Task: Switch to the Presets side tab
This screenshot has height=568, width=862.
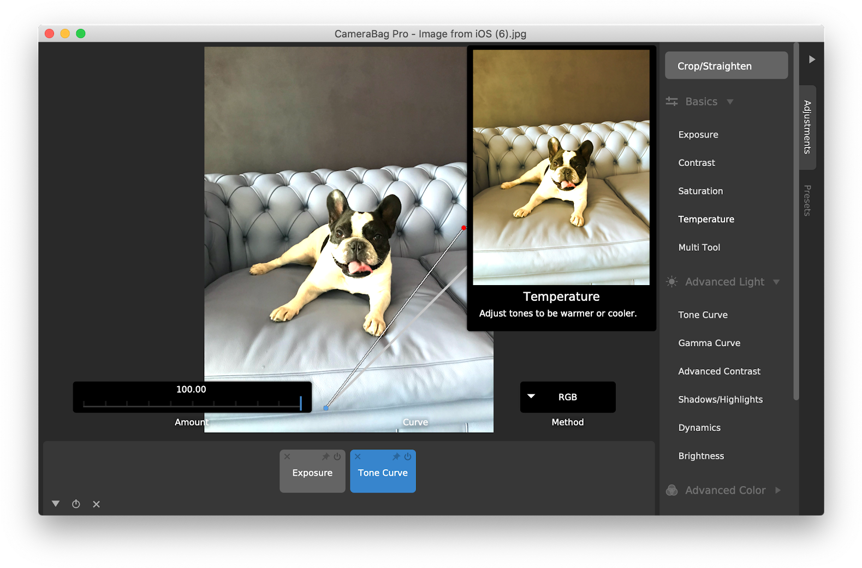Action: pos(807,200)
